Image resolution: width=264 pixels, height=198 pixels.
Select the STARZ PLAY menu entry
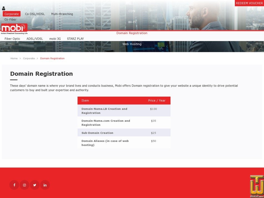[75, 39]
